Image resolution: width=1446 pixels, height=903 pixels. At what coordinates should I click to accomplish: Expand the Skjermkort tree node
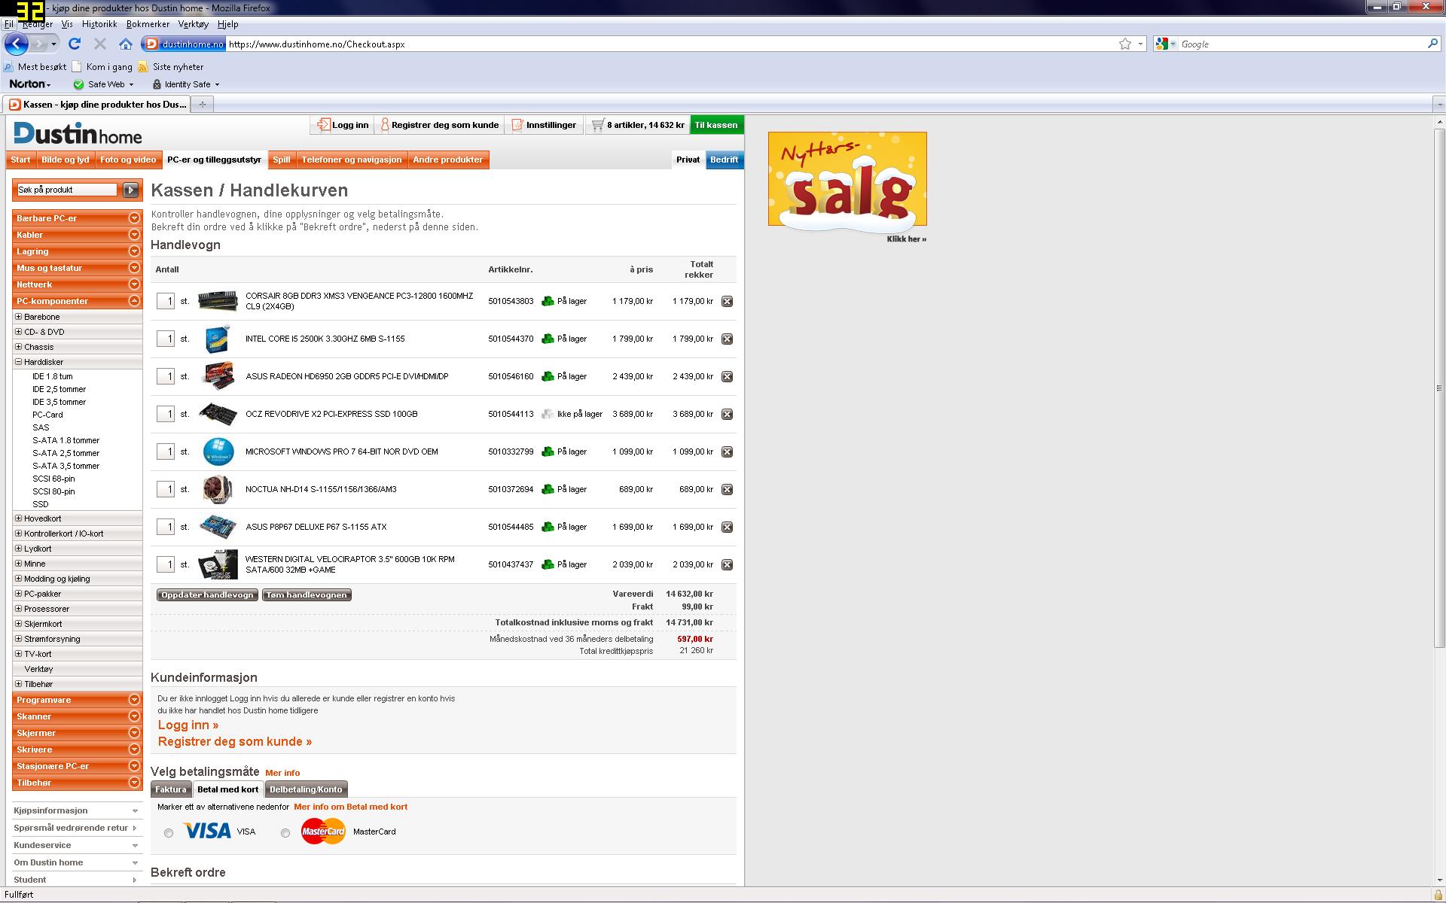tap(19, 624)
